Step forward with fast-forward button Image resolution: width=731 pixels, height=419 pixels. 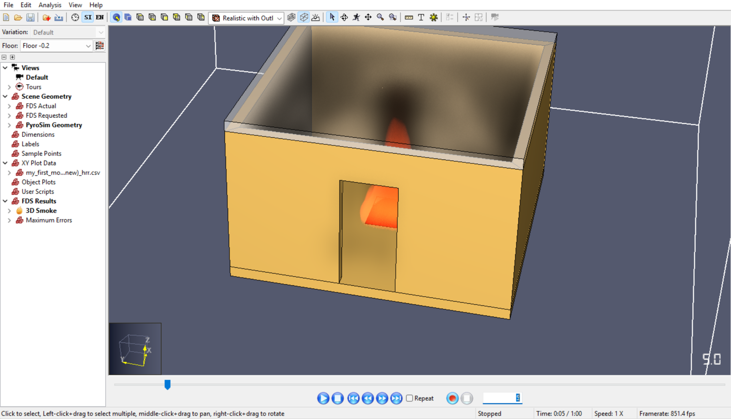(382, 398)
